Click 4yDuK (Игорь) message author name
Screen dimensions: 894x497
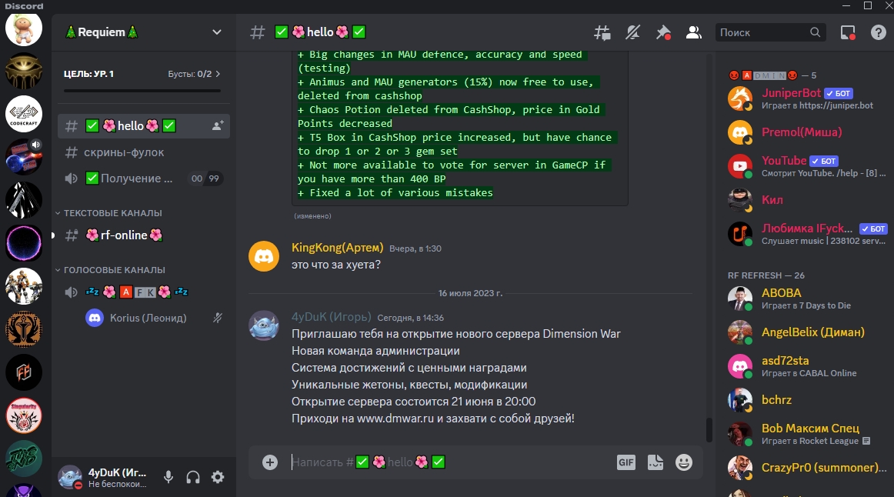pyautogui.click(x=332, y=317)
